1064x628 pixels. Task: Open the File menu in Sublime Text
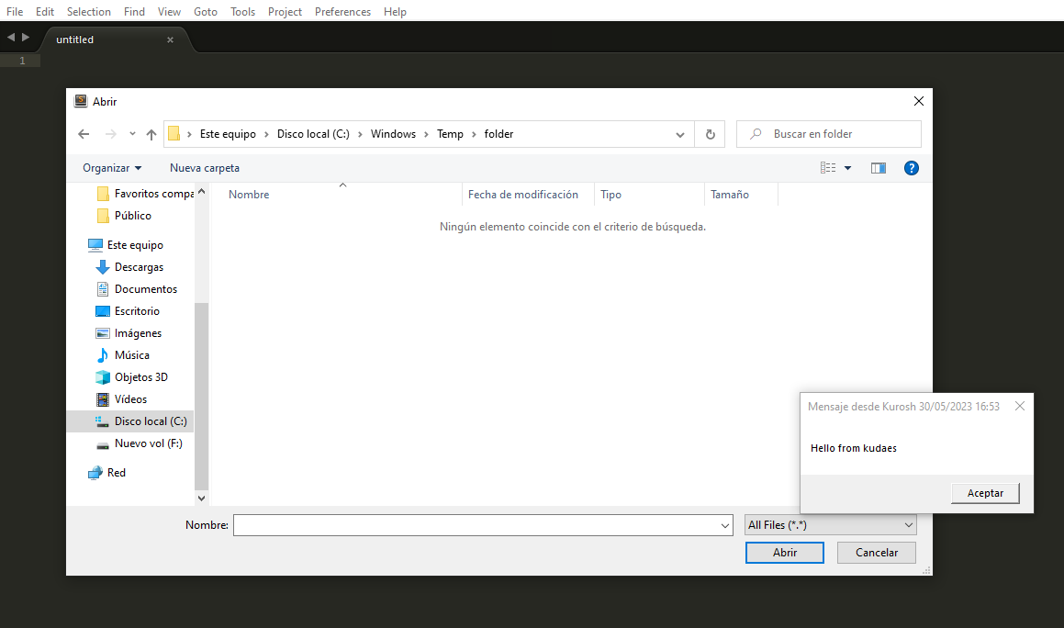tap(15, 12)
